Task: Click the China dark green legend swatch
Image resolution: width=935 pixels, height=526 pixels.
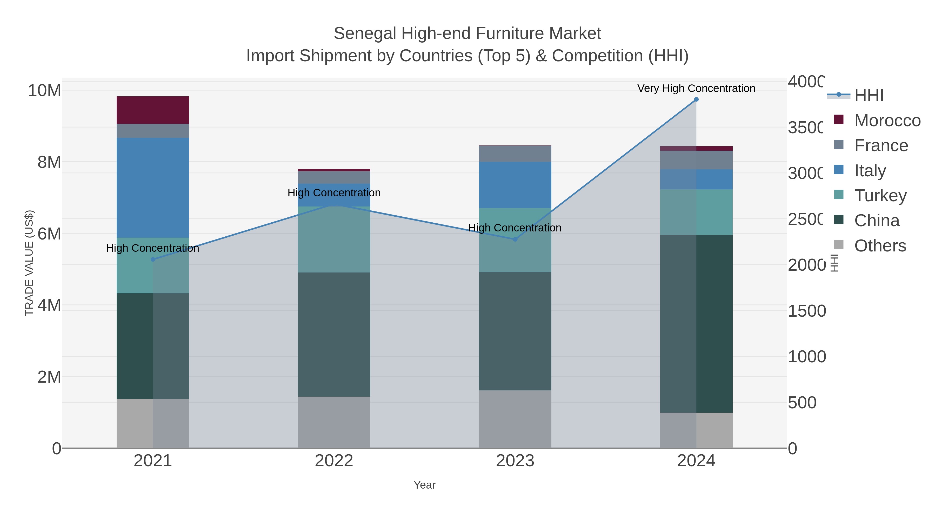Action: (x=839, y=219)
